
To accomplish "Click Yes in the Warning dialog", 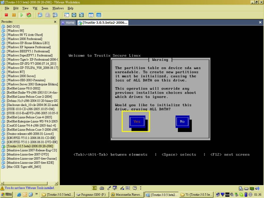I will point(137,121).
